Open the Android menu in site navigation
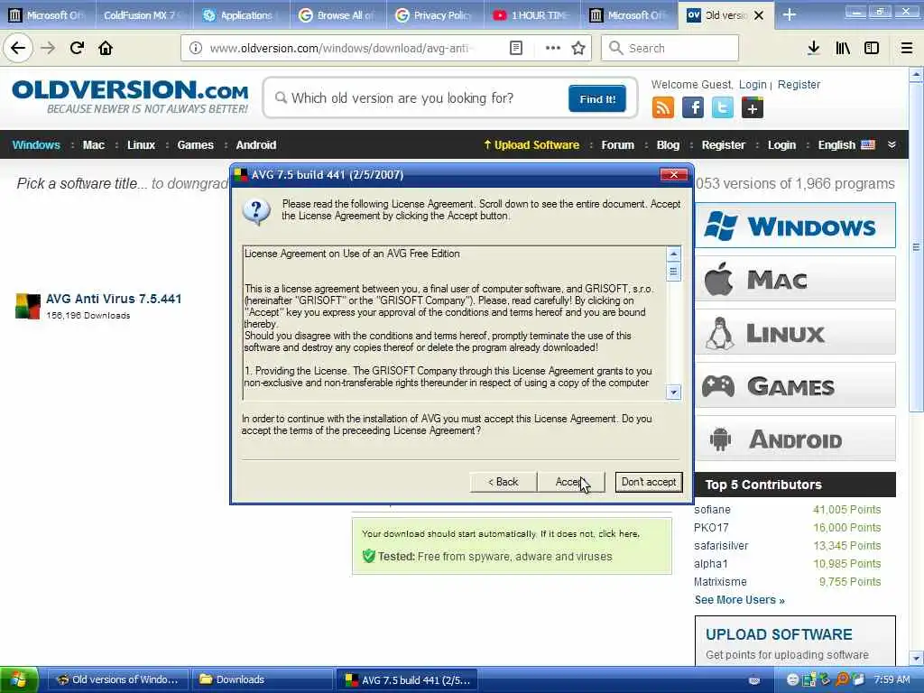 point(255,145)
